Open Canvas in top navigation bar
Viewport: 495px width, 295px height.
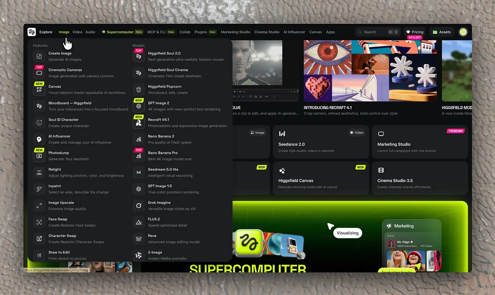pos(315,32)
